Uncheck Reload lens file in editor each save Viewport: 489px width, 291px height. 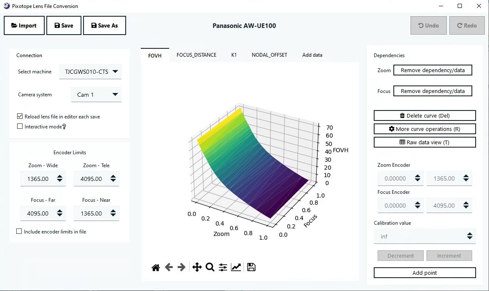click(x=20, y=117)
